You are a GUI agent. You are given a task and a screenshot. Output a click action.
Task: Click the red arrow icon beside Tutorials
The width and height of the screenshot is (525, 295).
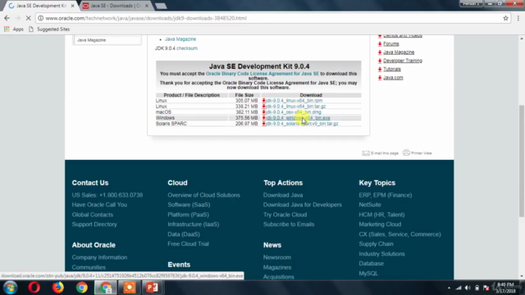380,69
